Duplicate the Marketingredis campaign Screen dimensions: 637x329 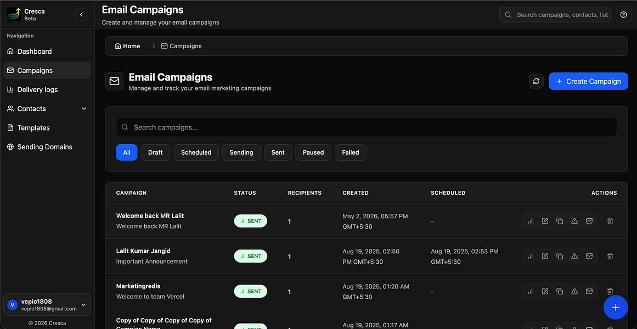click(x=560, y=291)
